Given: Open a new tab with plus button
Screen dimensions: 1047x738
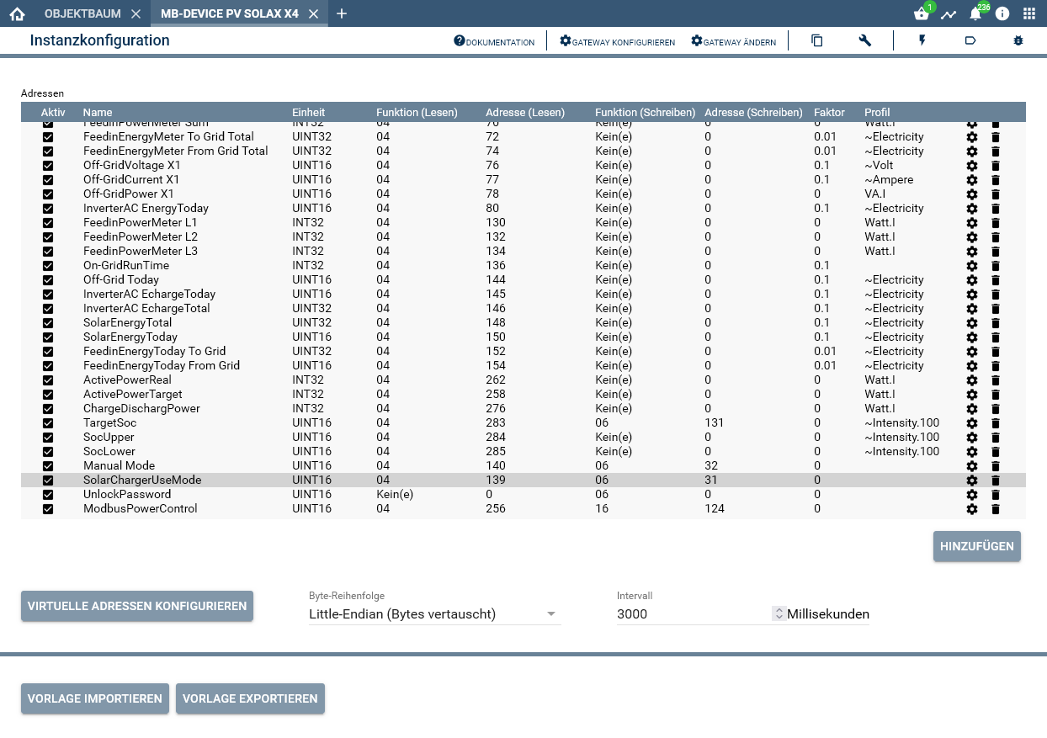Looking at the screenshot, I should click(341, 14).
